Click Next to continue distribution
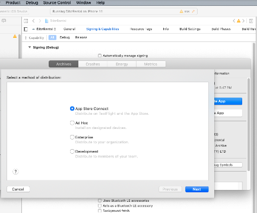The height and width of the screenshot is (213, 257). click(197, 189)
